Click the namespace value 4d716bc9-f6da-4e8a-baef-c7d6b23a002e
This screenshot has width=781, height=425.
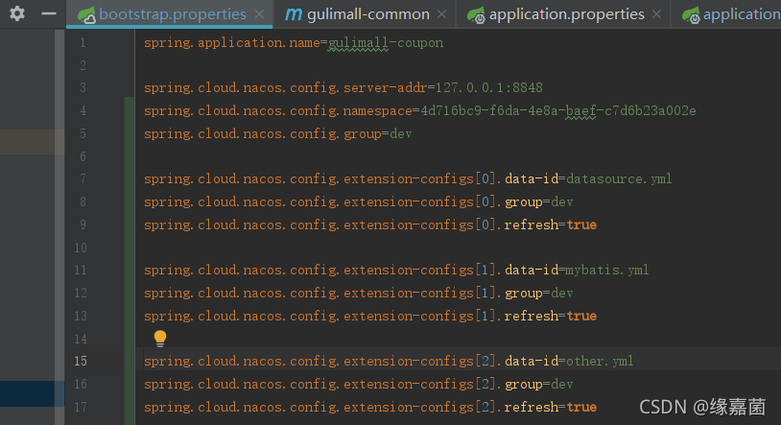coord(558,110)
